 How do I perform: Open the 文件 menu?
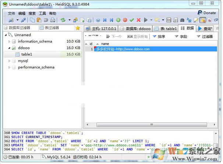coord(11,13)
